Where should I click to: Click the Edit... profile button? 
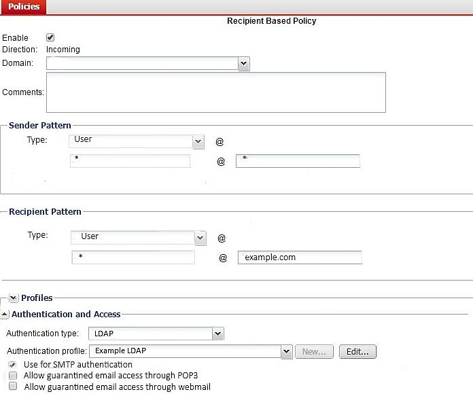point(357,351)
